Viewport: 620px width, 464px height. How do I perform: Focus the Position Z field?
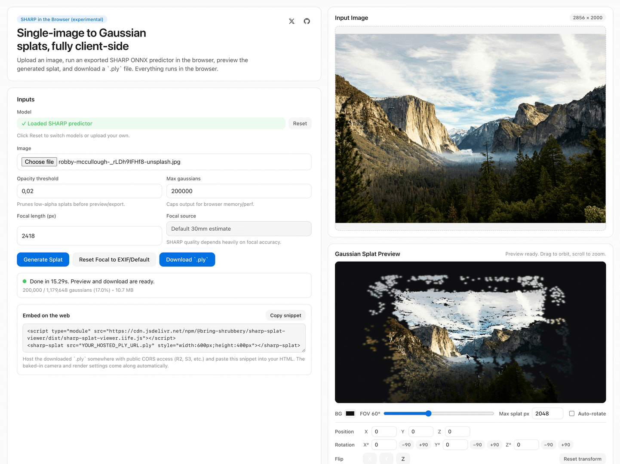click(x=457, y=431)
